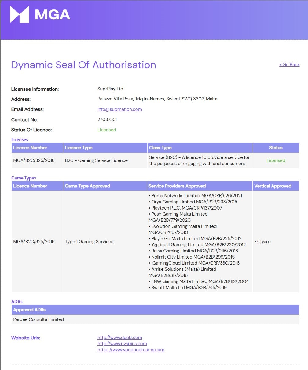This screenshot has width=308, height=370.
Task: Click the Evolution Gaming Malta Limited entry
Action: (x=182, y=229)
